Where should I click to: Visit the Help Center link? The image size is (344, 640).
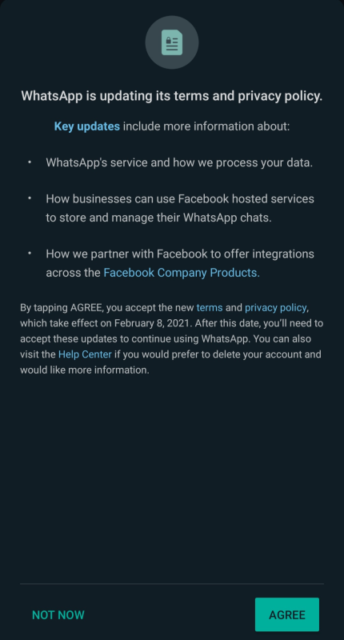tap(85, 354)
